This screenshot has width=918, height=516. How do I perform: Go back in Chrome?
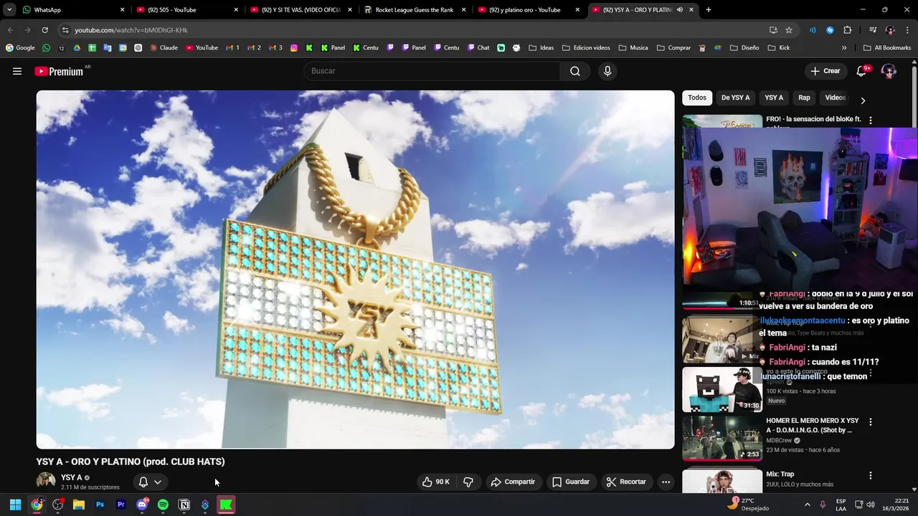[10, 30]
